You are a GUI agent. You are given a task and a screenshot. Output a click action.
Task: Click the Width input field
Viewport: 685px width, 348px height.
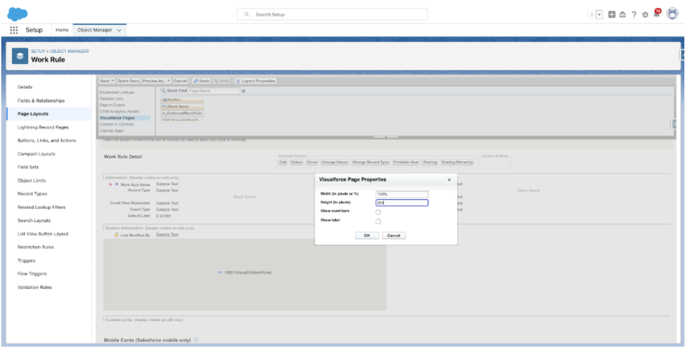(x=402, y=194)
